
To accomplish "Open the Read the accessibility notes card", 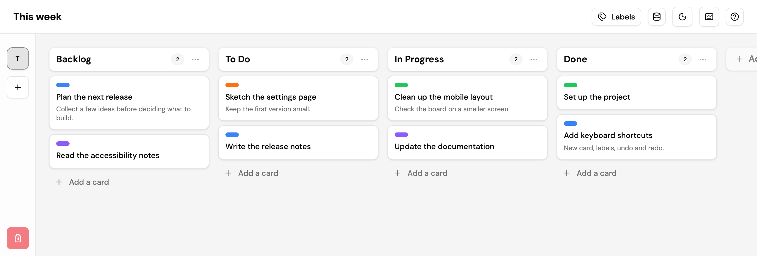I will [129, 151].
